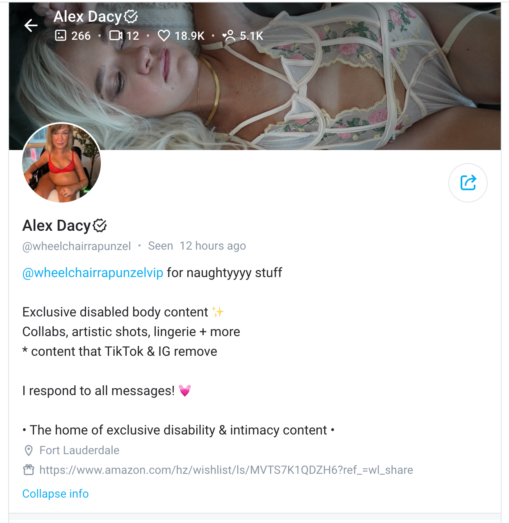Open the Amazon wishlist URL

coord(226,470)
